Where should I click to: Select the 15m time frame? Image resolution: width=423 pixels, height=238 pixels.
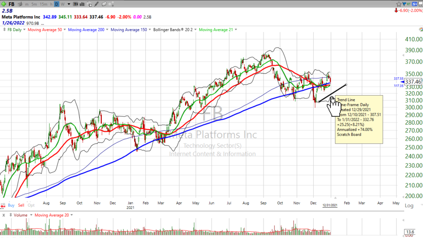tap(44, 4)
